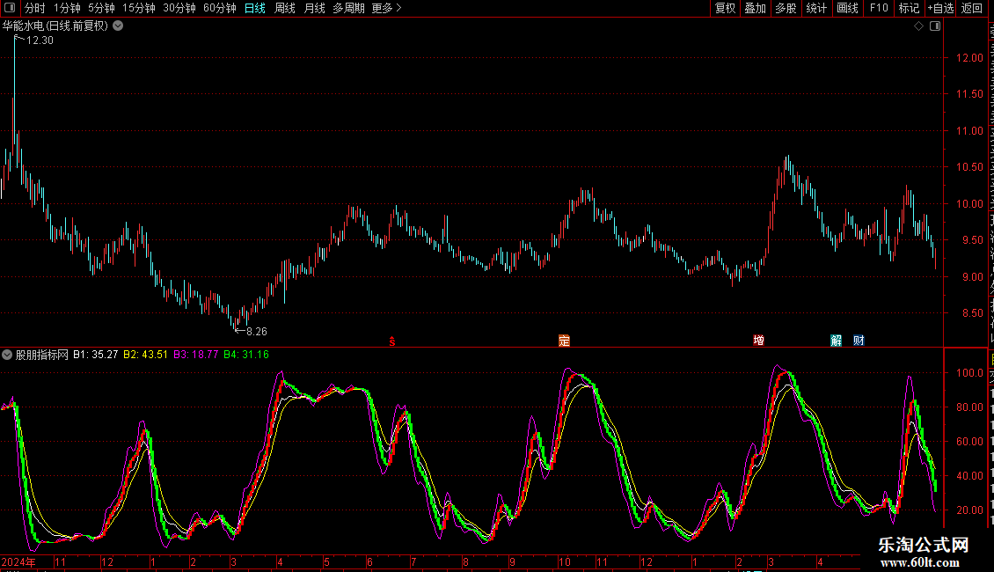Click the 解 event marker
This screenshot has height=572, width=994.
click(x=837, y=341)
